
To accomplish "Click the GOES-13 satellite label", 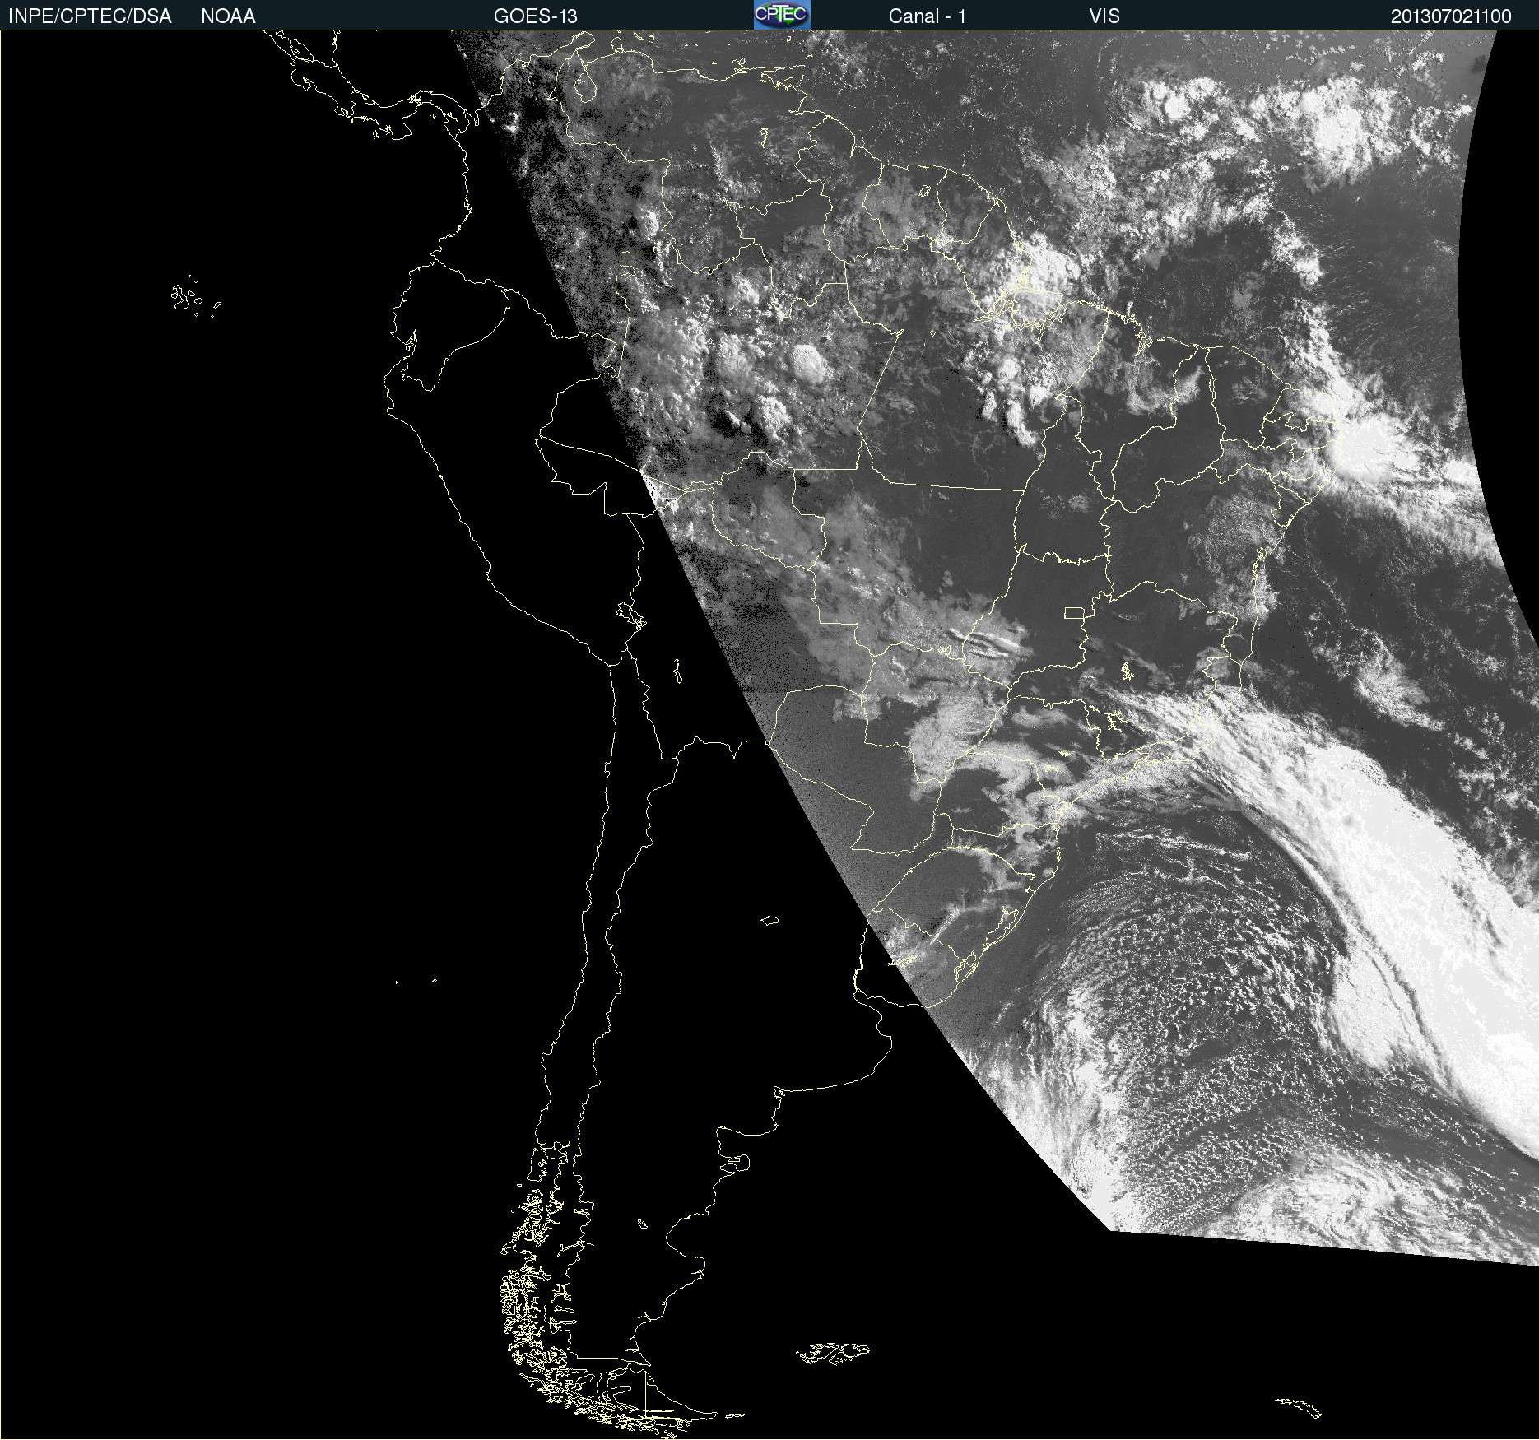I will (536, 16).
